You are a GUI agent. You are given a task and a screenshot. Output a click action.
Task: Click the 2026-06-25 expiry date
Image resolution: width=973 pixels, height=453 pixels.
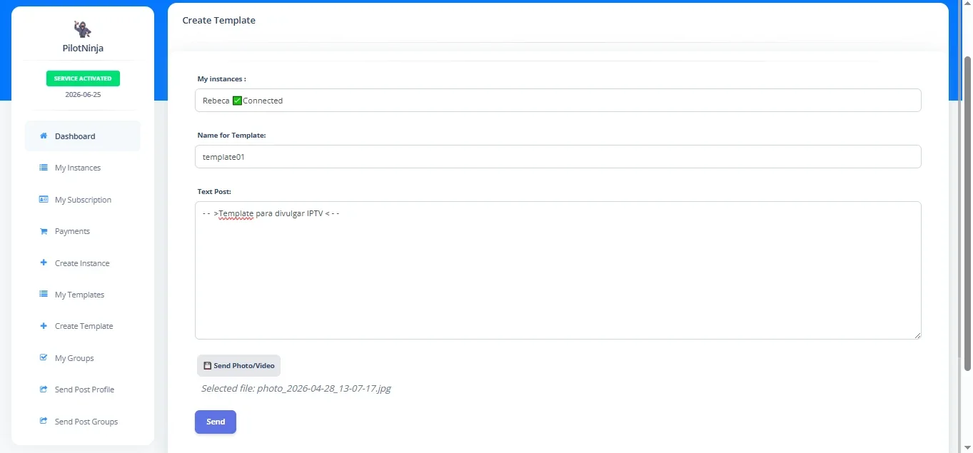coord(83,94)
